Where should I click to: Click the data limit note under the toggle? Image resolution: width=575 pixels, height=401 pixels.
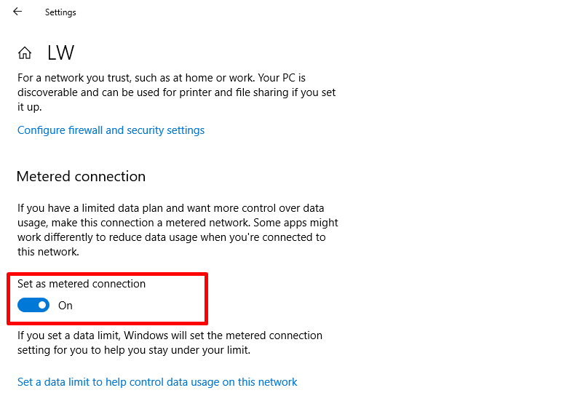point(170,343)
